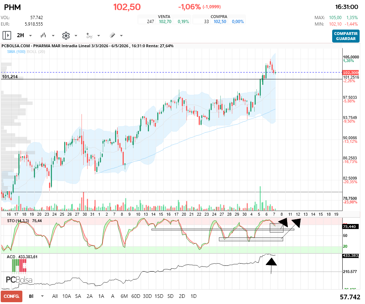The image size is (365, 304).
Task: Open the 2H timeframe selector
Action: coord(21,35)
